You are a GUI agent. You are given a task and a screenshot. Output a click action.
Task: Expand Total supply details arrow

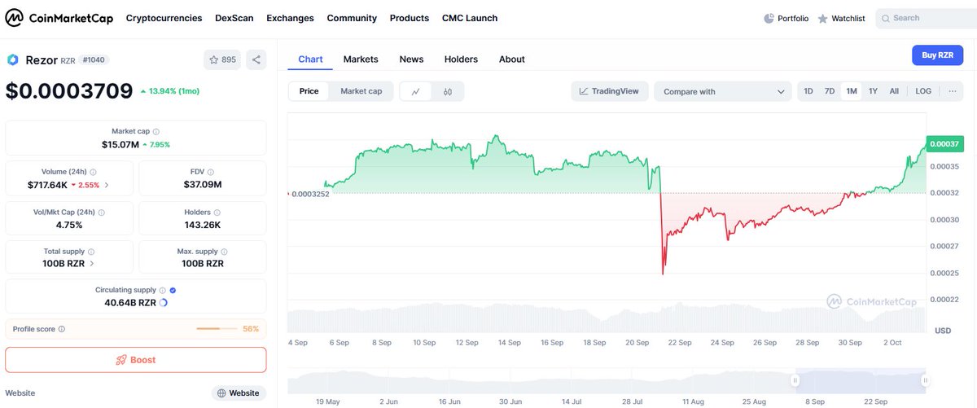click(91, 264)
